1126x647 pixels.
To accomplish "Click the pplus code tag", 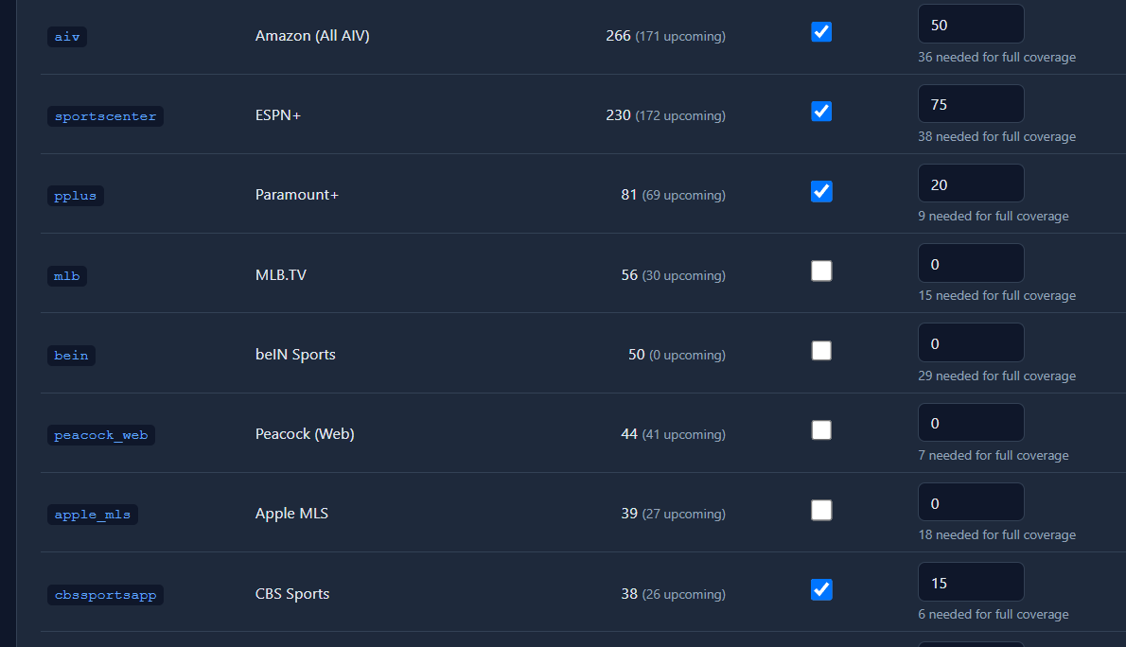I will click(76, 196).
